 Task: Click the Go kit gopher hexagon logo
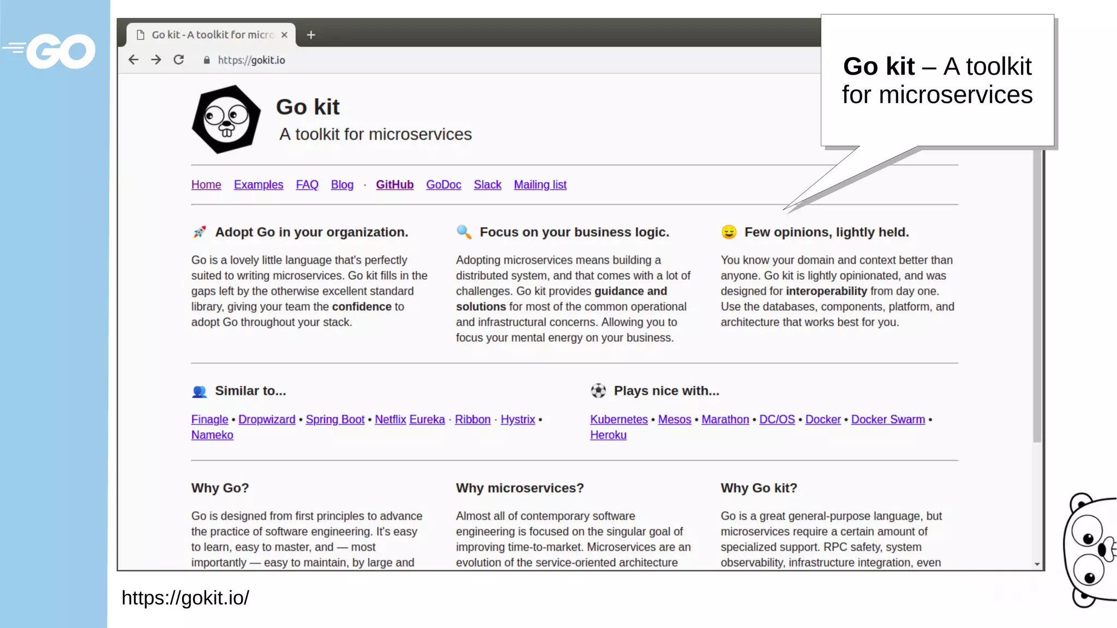point(226,119)
